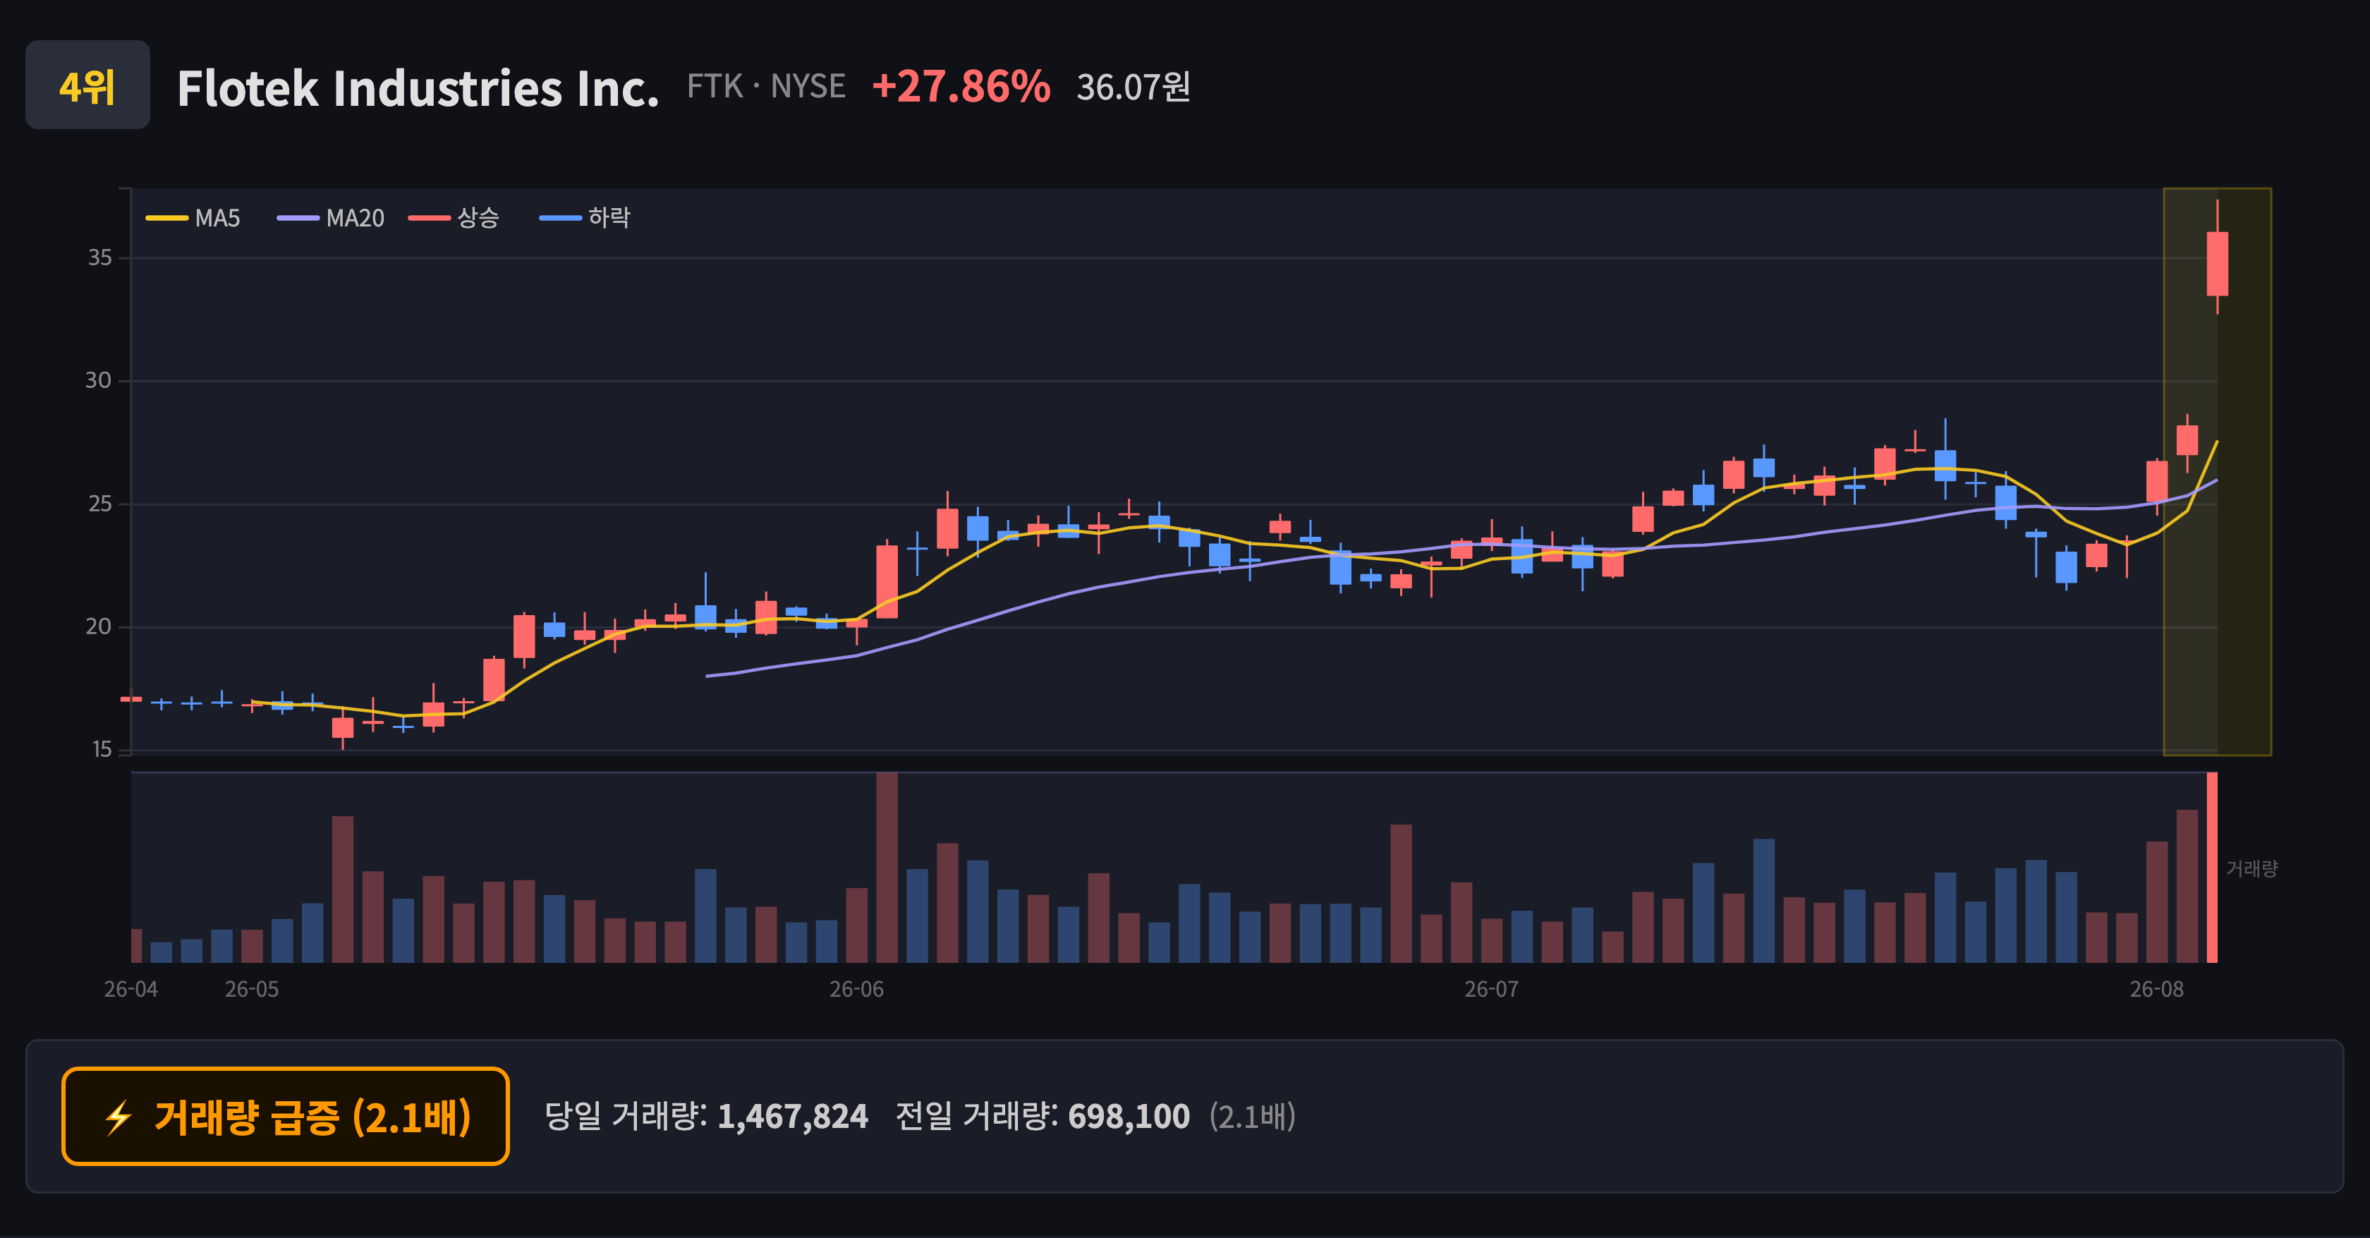Screen dimensions: 2370x1238
Task: Click the red 상승 legend line swatch
Action: click(430, 218)
